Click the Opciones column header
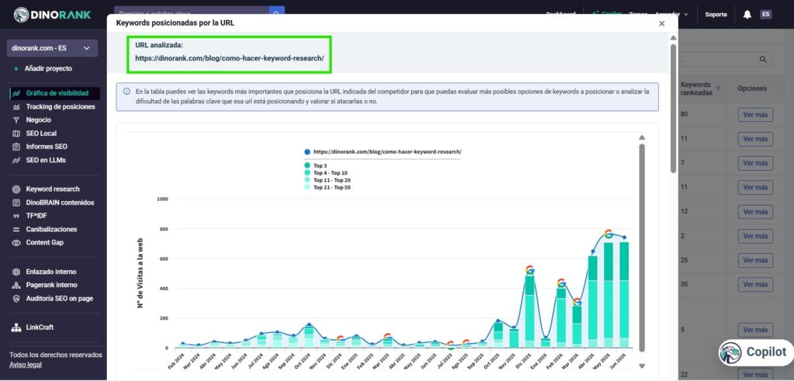Viewport: 794px width, 381px height. click(752, 88)
